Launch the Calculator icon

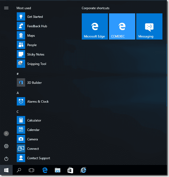click(x=21, y=120)
